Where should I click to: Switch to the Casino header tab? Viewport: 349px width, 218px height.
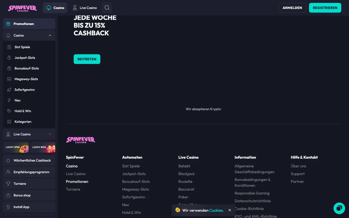pos(55,8)
